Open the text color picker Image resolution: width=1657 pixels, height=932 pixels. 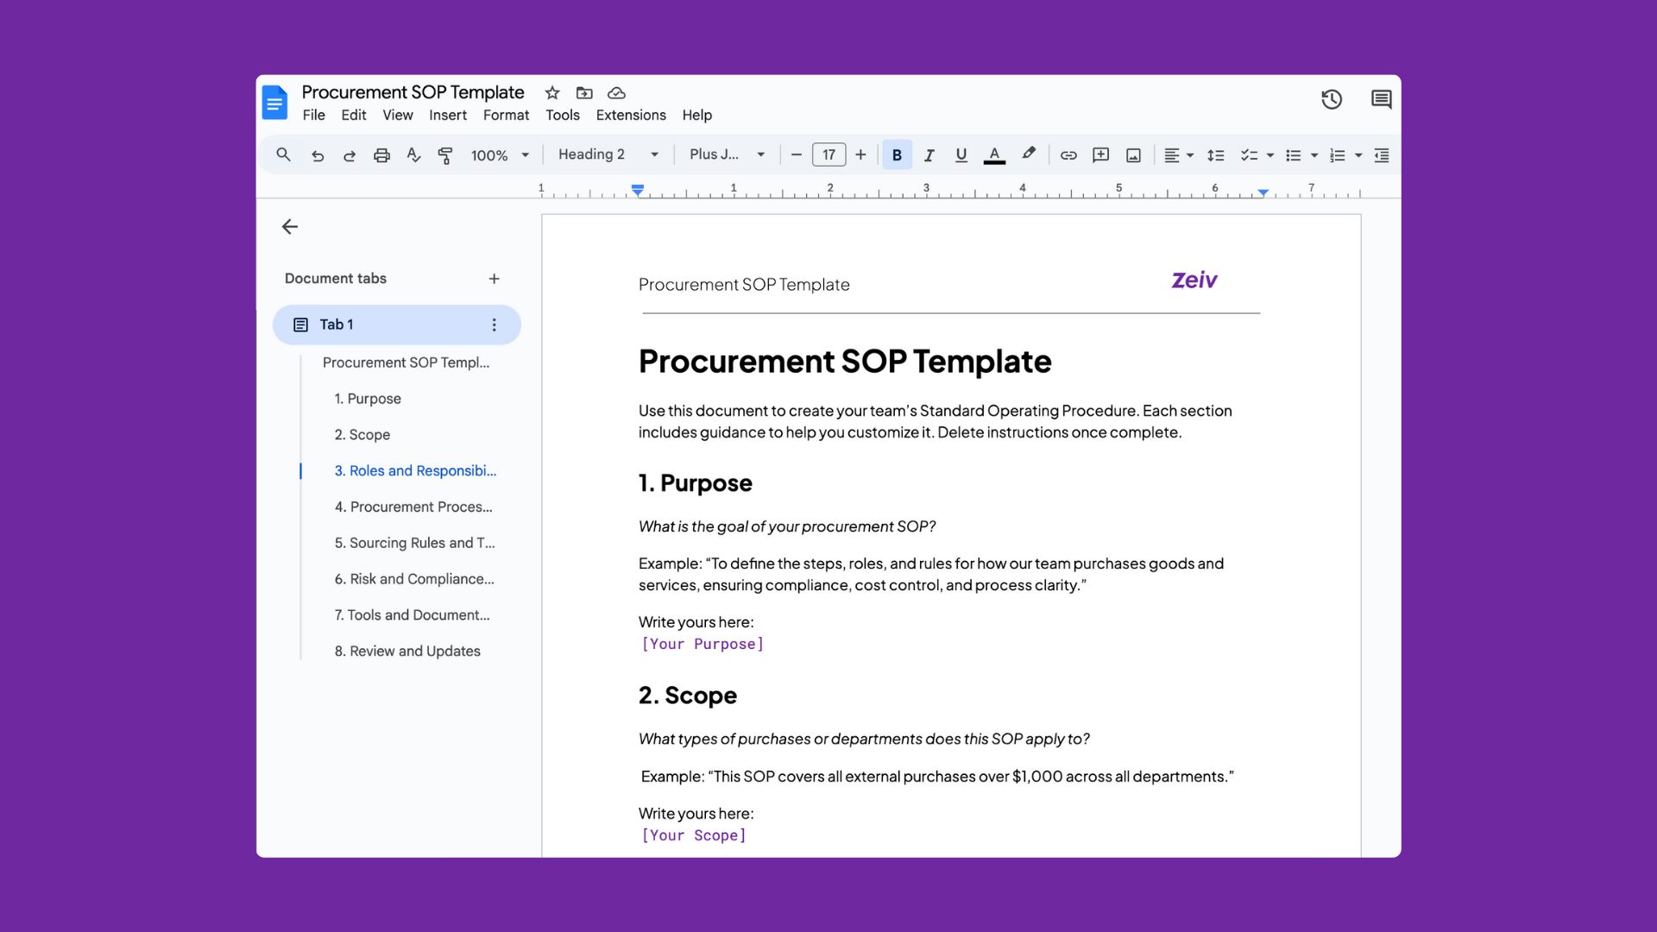994,154
